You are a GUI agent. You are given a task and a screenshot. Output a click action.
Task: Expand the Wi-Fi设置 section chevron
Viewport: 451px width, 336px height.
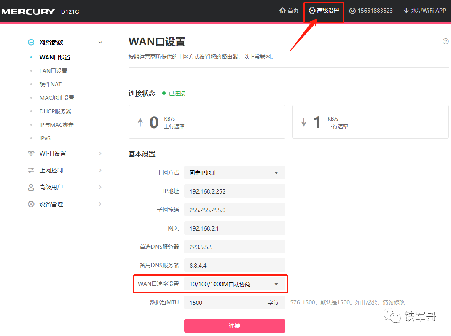100,153
